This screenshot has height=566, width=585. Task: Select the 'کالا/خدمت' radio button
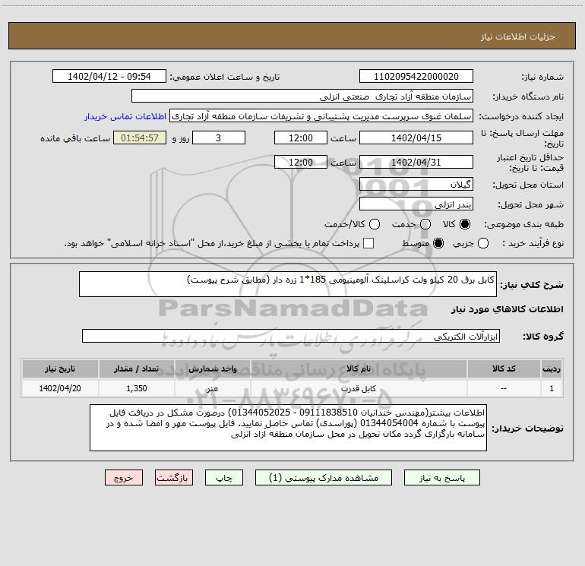click(x=375, y=224)
